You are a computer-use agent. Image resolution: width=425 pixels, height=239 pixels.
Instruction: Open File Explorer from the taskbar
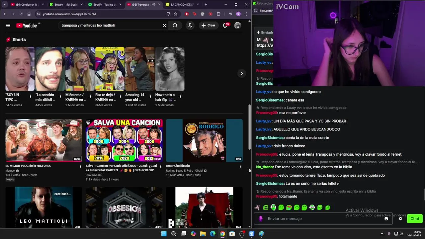tap(203, 234)
